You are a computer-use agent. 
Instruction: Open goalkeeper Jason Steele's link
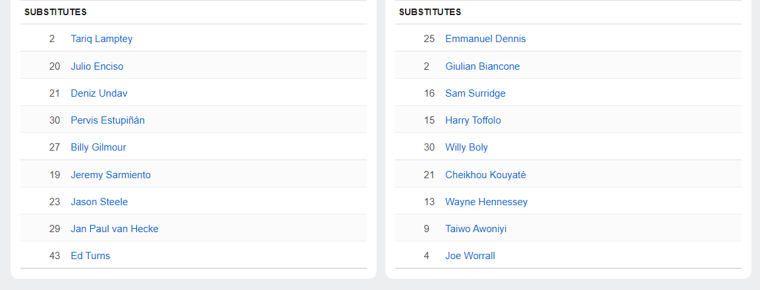(99, 202)
